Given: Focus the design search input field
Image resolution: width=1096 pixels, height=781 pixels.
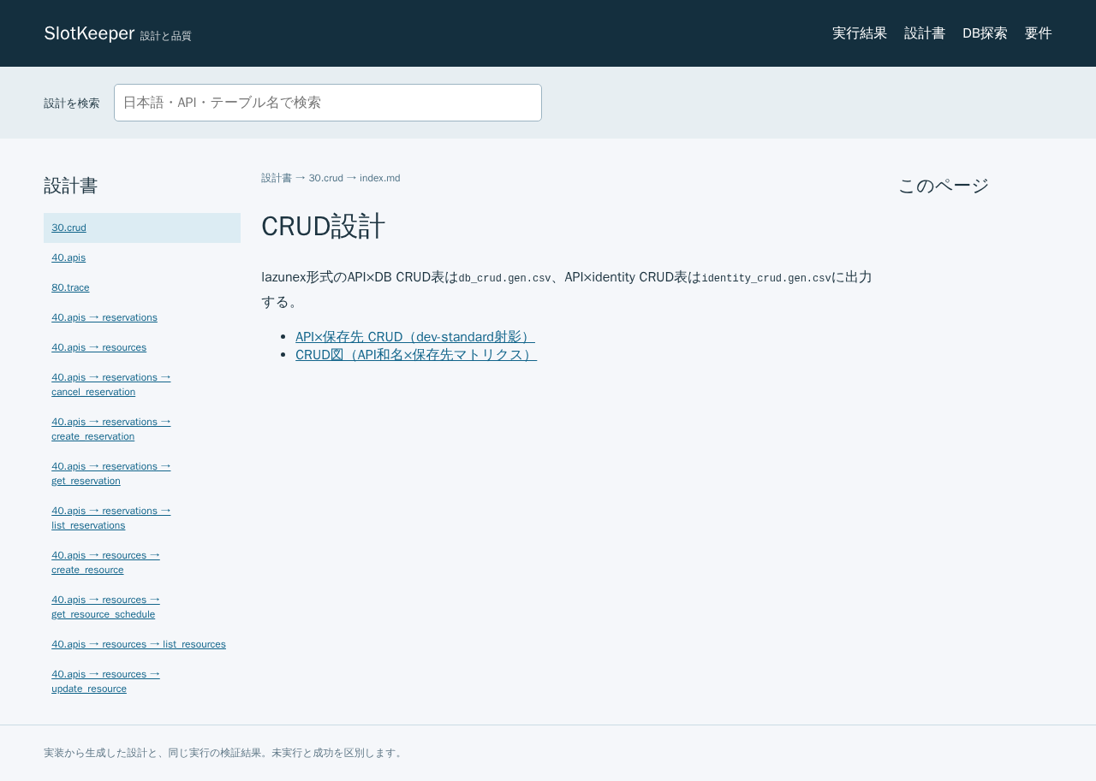Looking at the screenshot, I should [328, 103].
